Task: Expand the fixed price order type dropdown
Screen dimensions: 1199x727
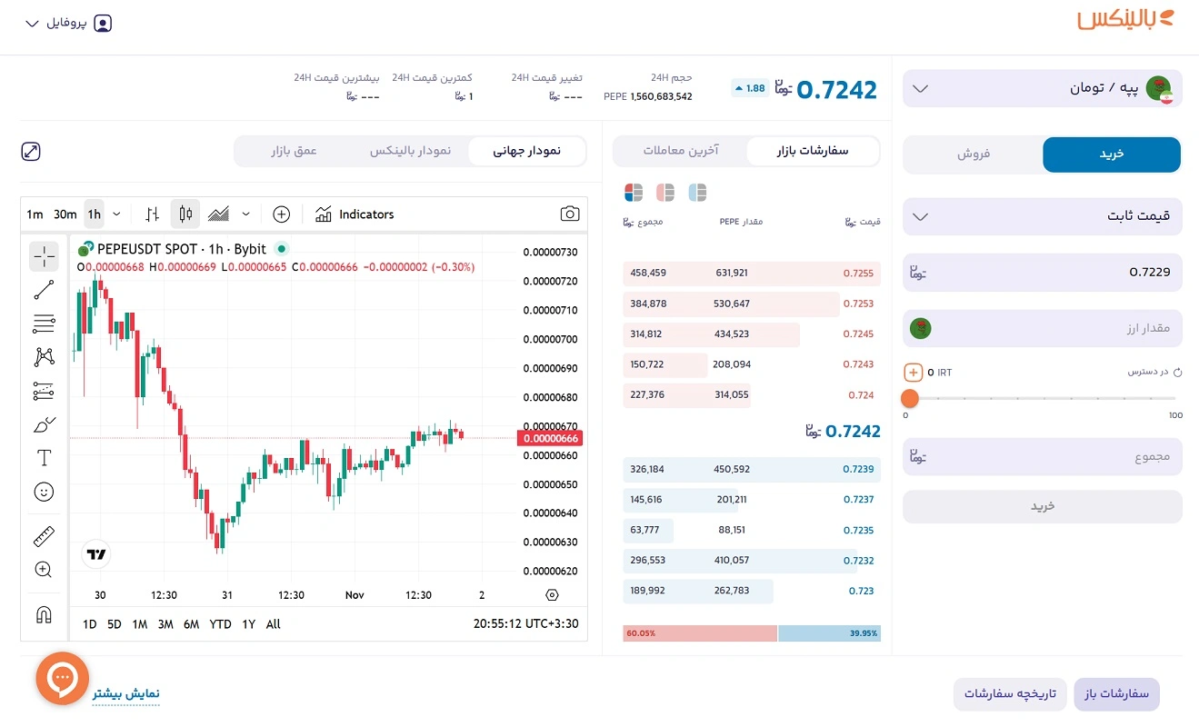Action: [x=1042, y=216]
